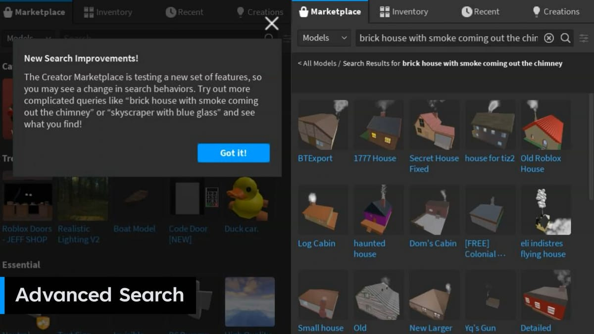Click the magnifier search icon in right panel
The width and height of the screenshot is (594, 334).
tap(565, 38)
